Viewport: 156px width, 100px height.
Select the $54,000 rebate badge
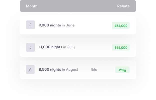121,25
